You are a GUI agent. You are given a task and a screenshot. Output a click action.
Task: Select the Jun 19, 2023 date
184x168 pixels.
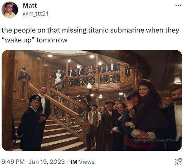point(47,162)
